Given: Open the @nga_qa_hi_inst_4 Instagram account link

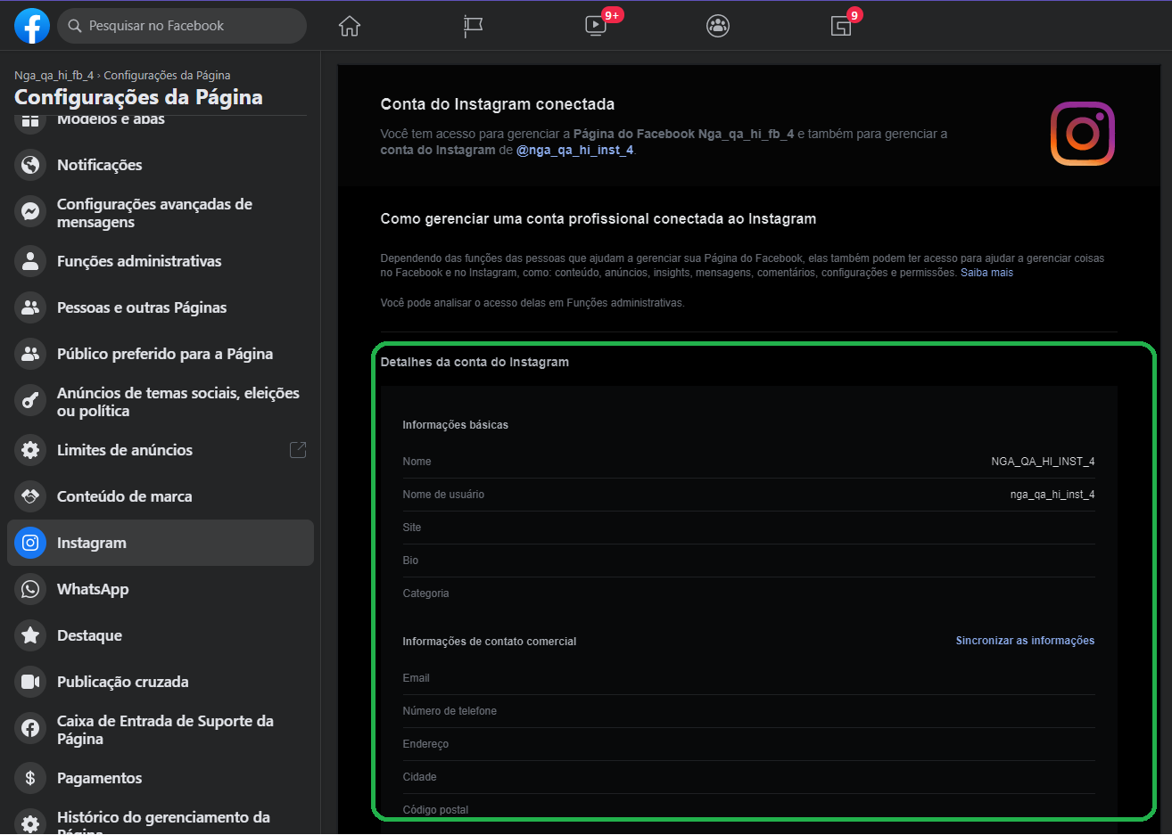Looking at the screenshot, I should coord(574,150).
